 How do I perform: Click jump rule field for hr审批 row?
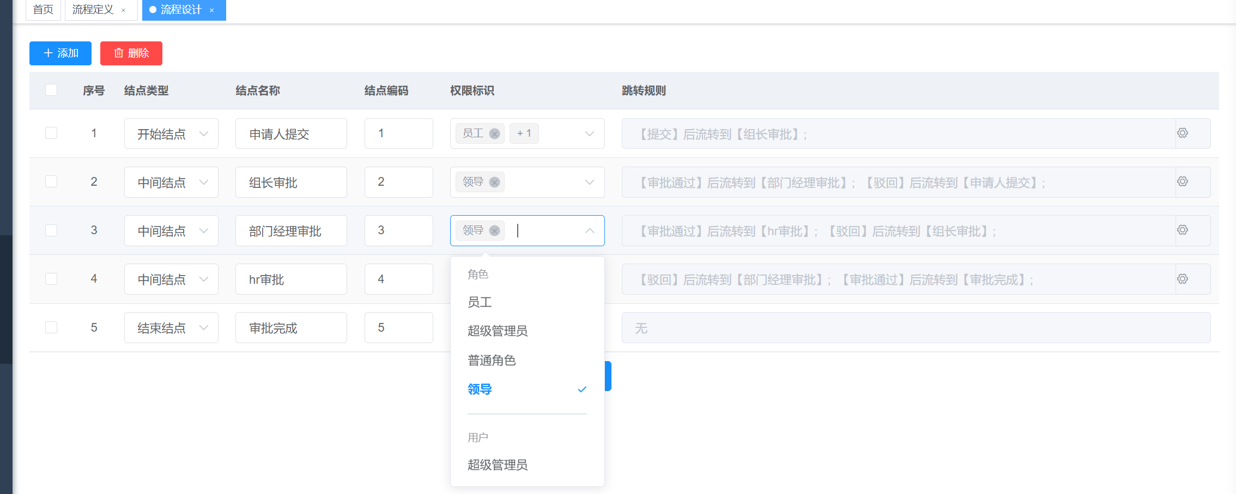tap(899, 279)
